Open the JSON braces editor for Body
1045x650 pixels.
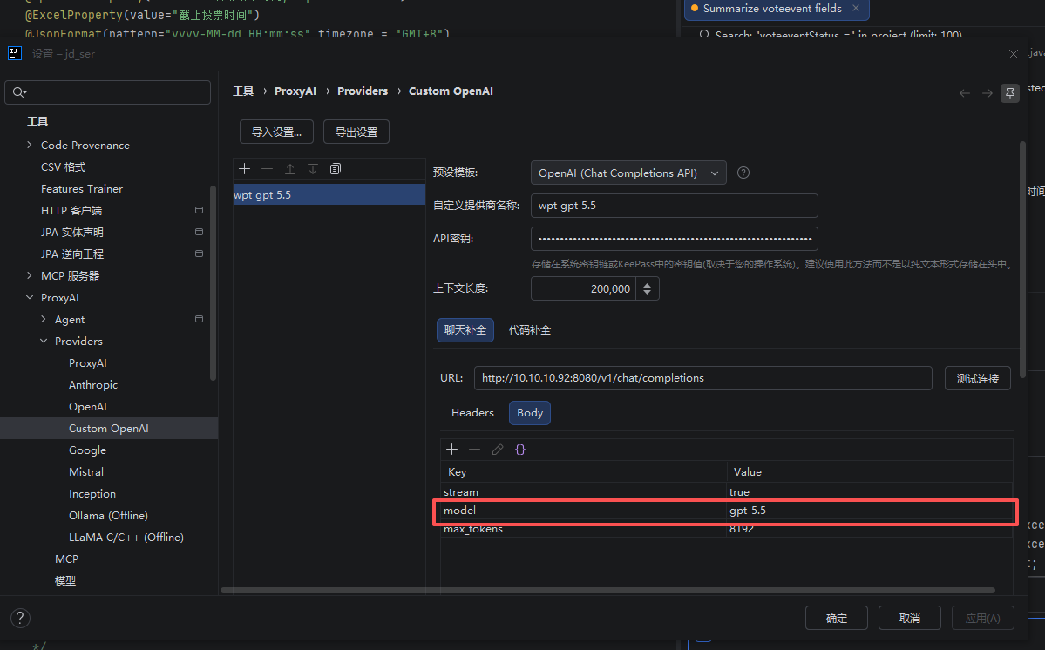click(520, 450)
